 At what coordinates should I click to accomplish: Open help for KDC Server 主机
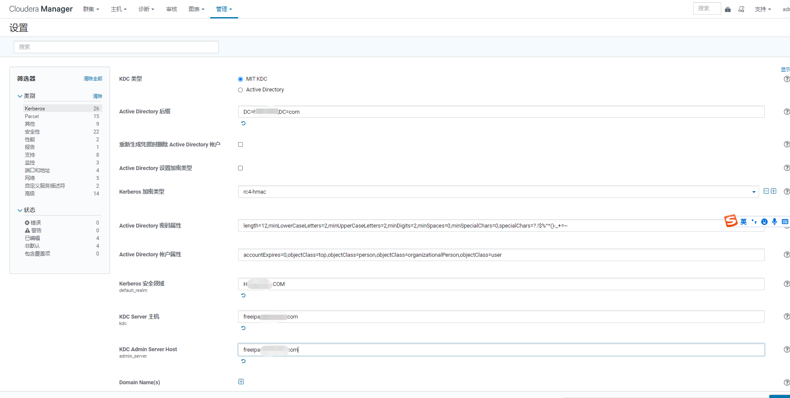787,316
